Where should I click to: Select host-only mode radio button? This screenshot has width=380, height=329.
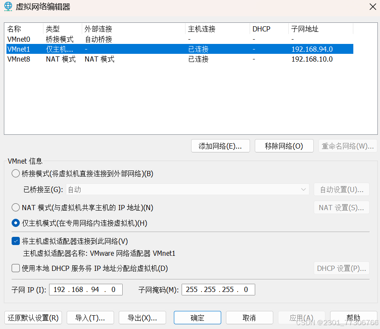(x=16, y=223)
